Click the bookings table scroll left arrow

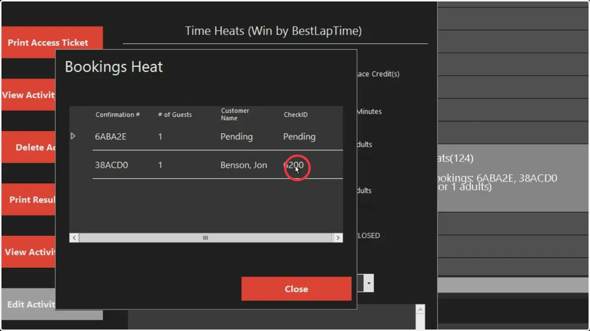tap(74, 238)
